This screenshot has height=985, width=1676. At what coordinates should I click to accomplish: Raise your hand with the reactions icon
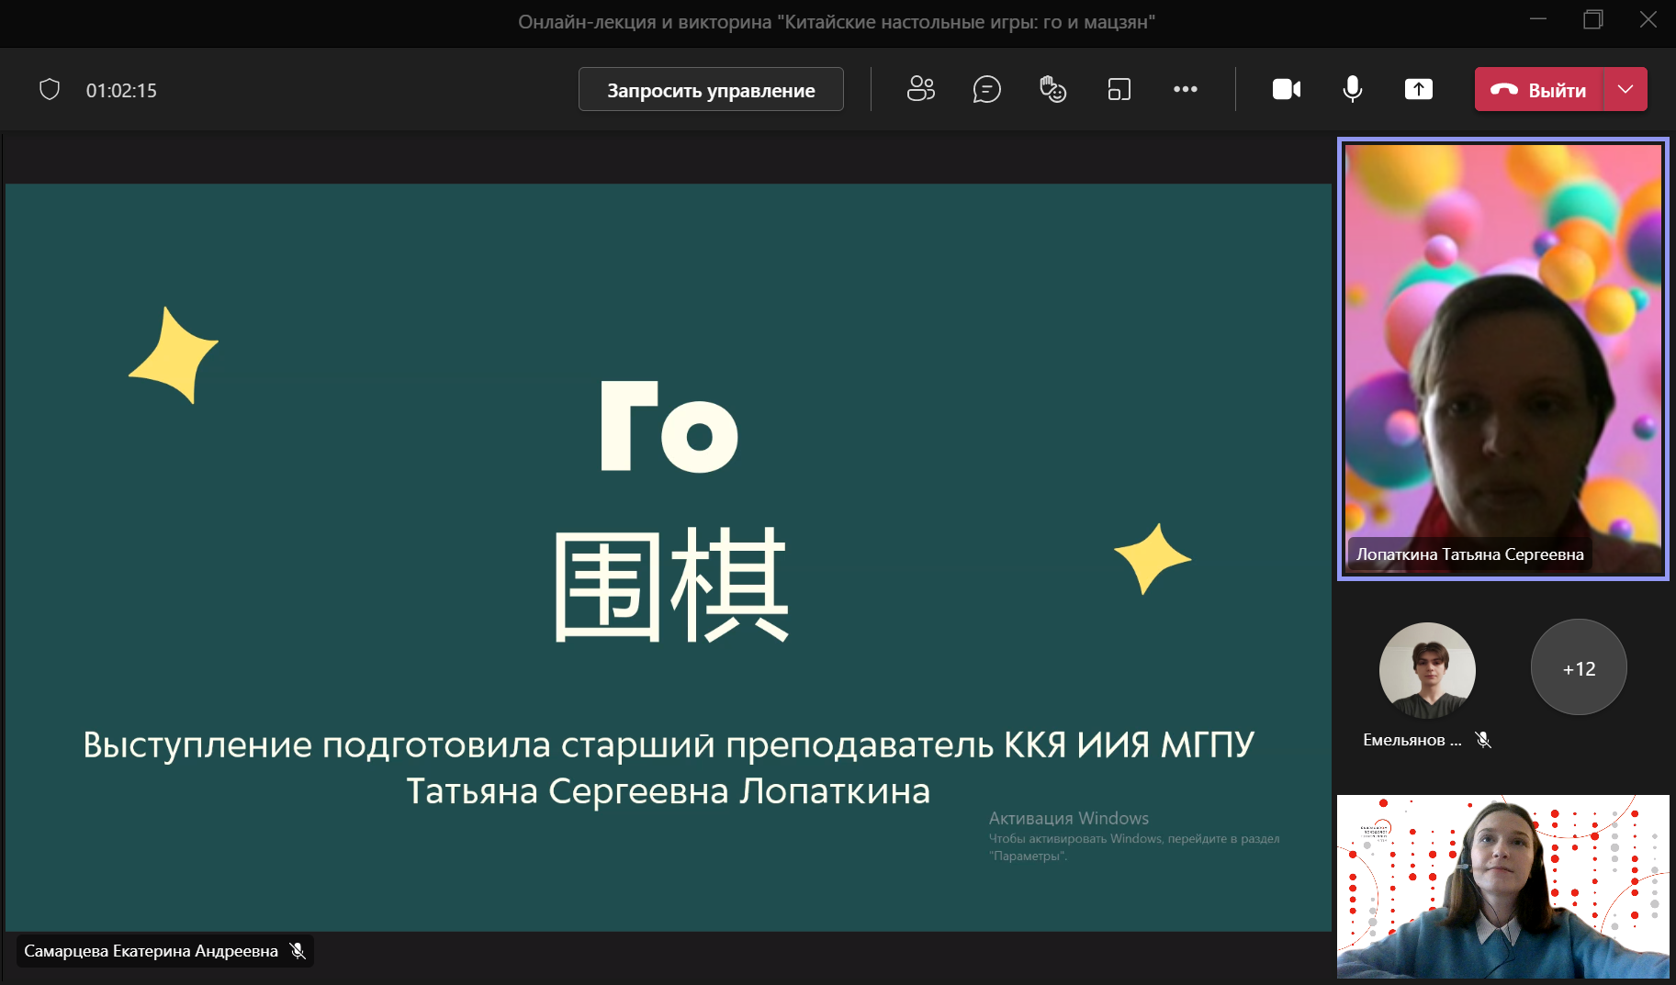tap(1052, 89)
